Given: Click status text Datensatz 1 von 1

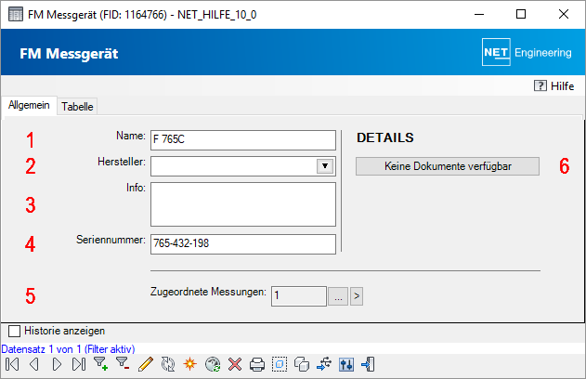Looking at the screenshot, I should (x=42, y=349).
